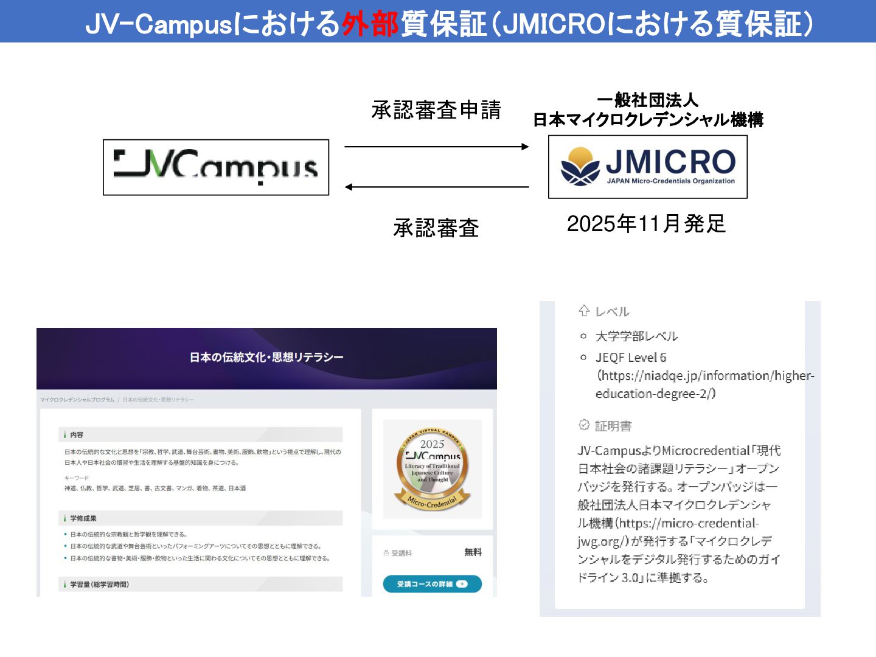Click the small icon beside 受講料
The width and height of the screenshot is (876, 657).
pyautogui.click(x=386, y=553)
